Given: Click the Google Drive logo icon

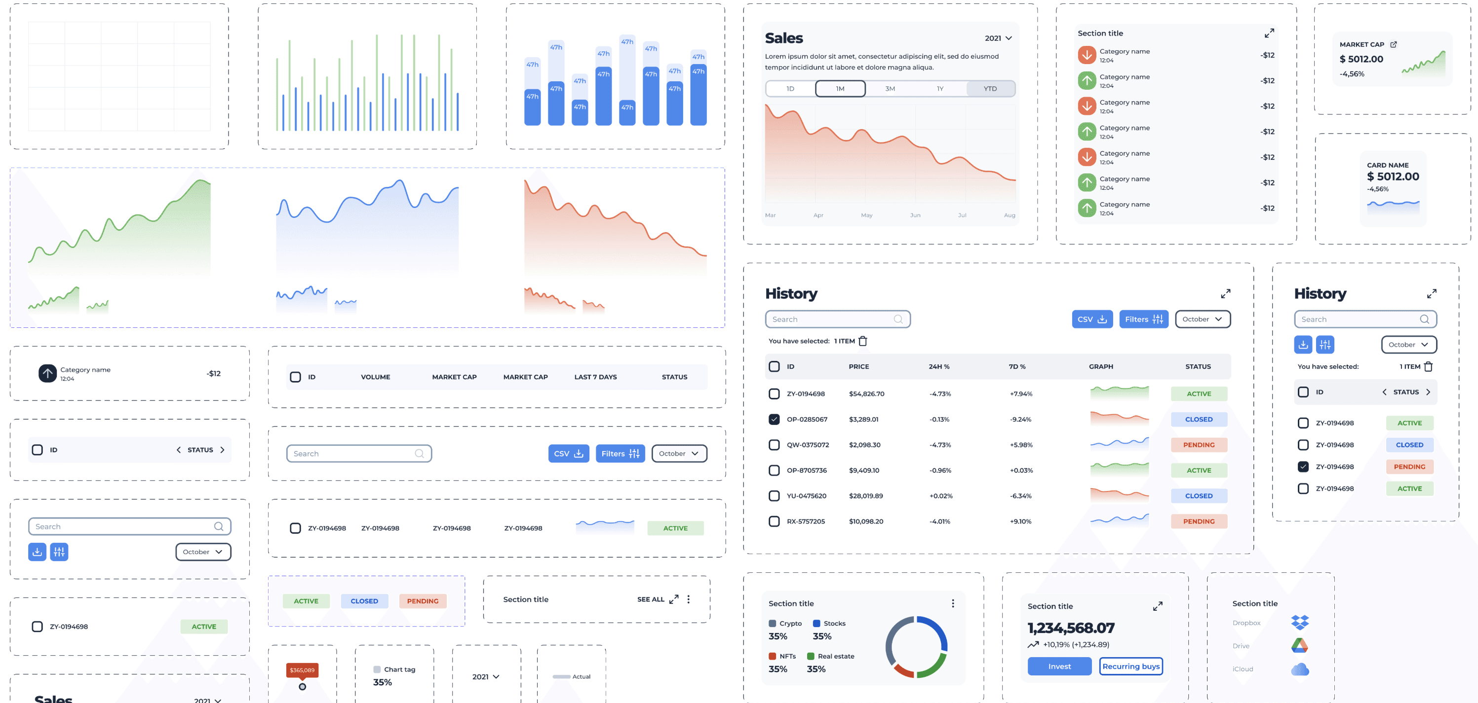Looking at the screenshot, I should [x=1300, y=646].
